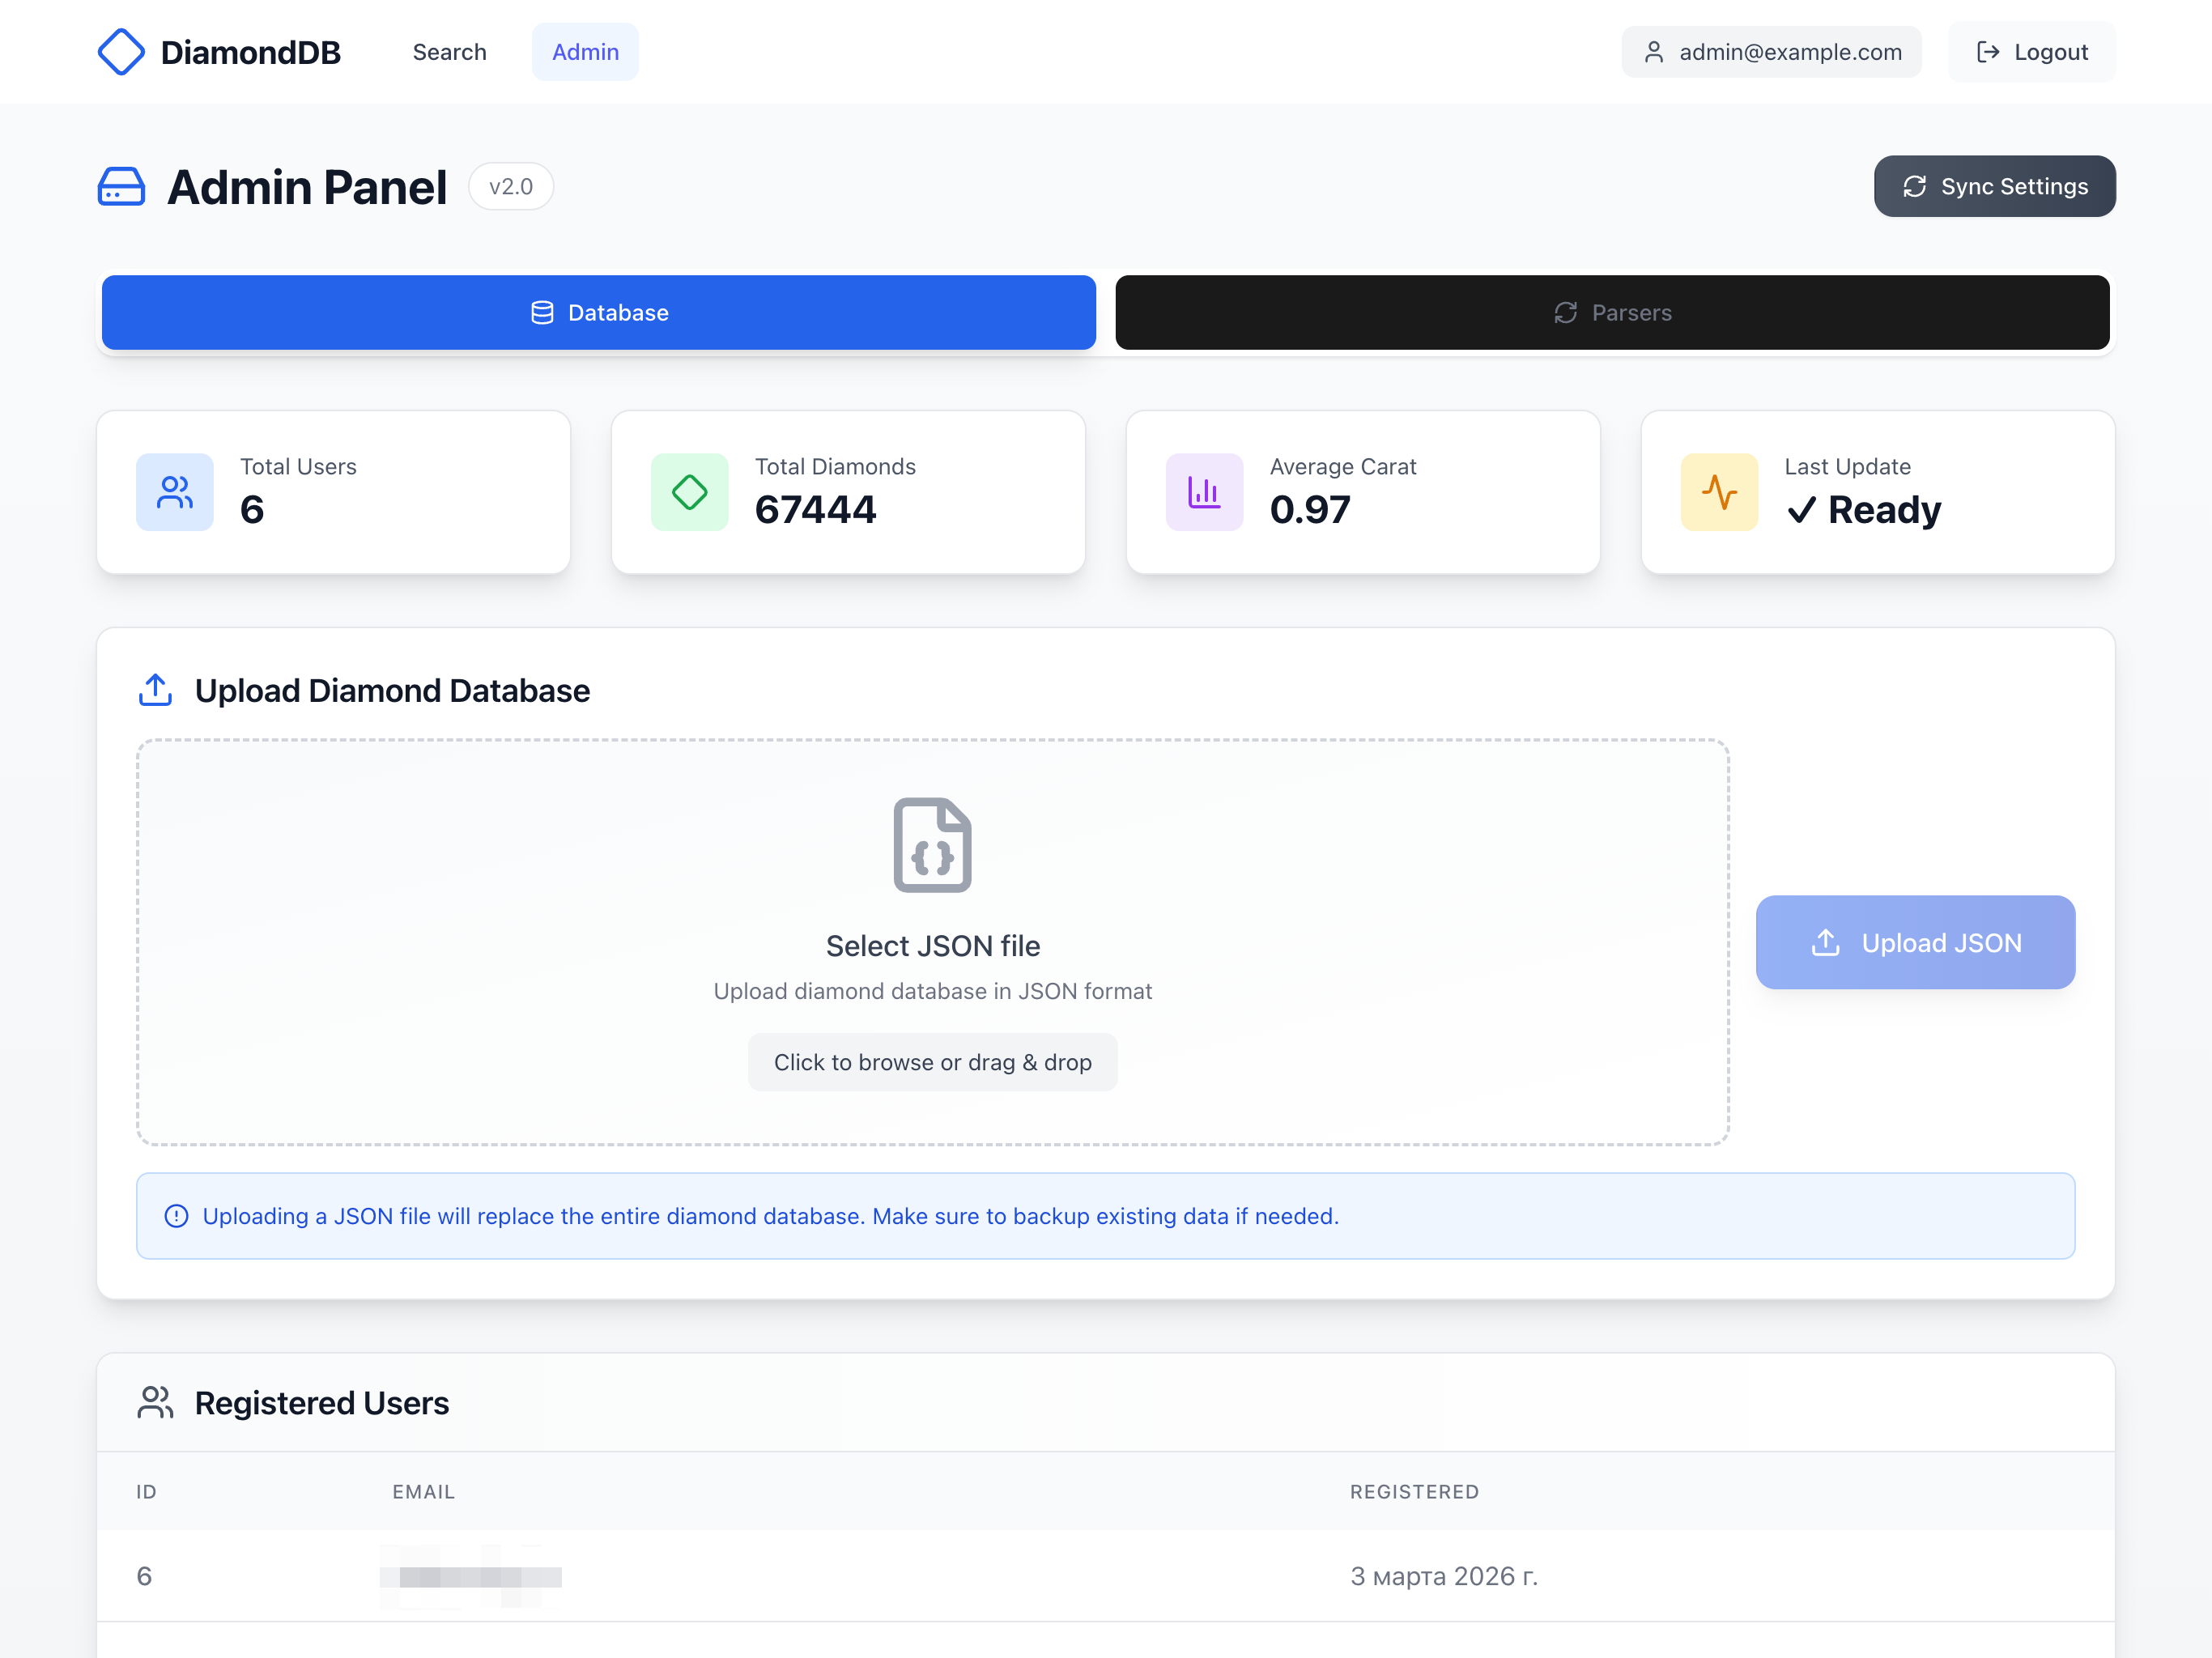Click the date '3 марта 2026 г.'
Screen dimensions: 2212x1658
click(1445, 1577)
